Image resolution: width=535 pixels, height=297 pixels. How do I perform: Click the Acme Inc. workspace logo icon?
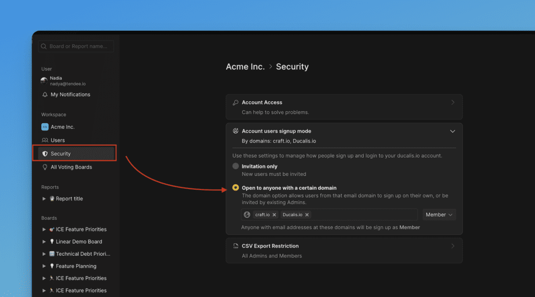(x=45, y=127)
